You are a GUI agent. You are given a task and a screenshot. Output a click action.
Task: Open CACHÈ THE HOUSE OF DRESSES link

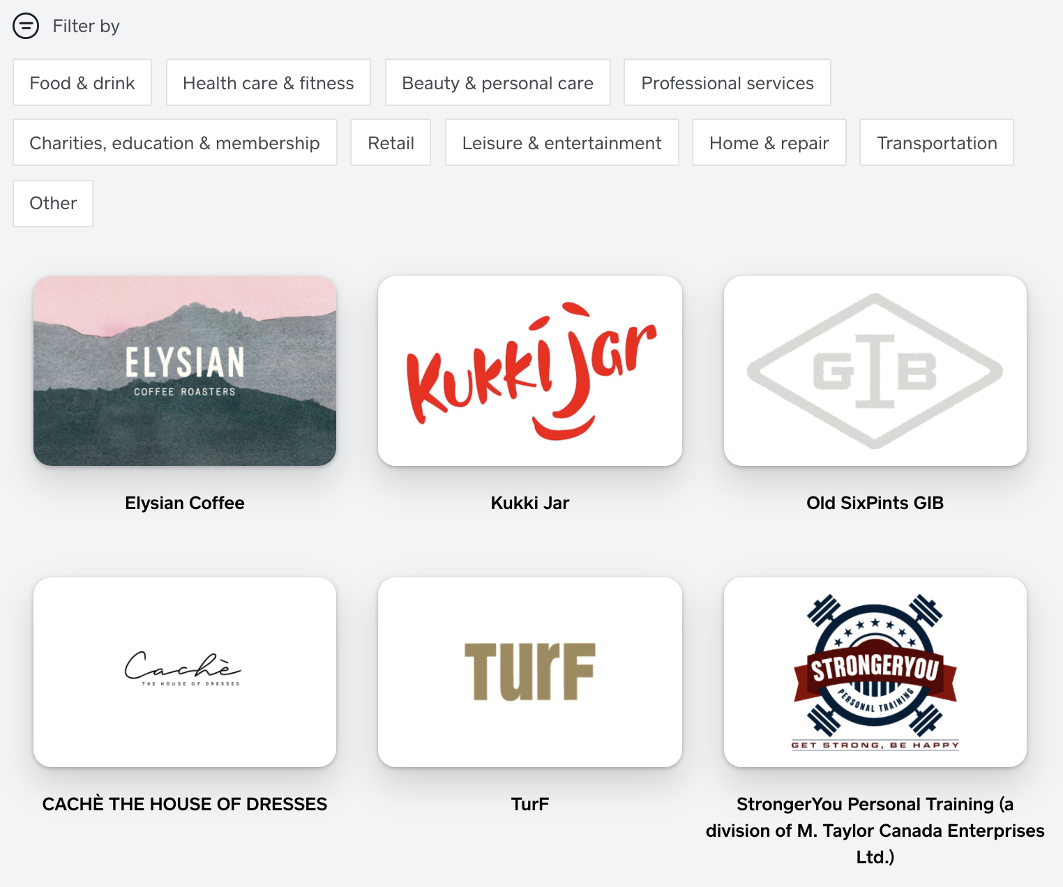coord(185,804)
